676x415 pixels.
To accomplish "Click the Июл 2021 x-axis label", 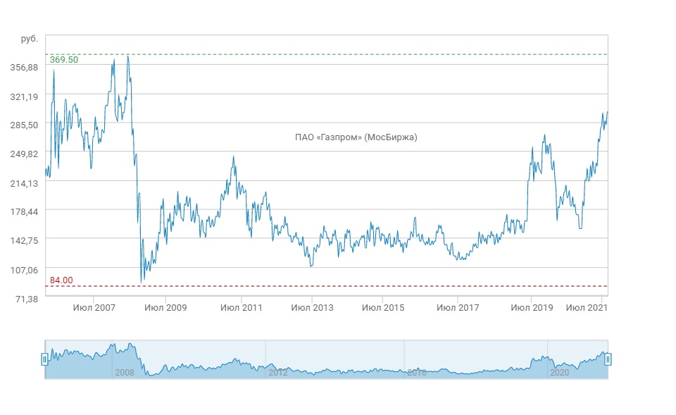I will [587, 308].
